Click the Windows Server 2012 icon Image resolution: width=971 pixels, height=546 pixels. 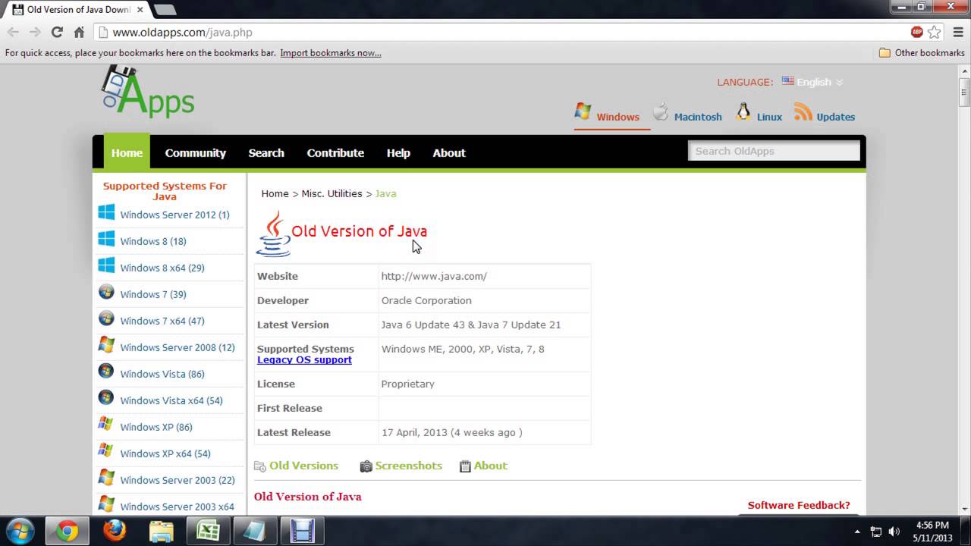coord(106,213)
